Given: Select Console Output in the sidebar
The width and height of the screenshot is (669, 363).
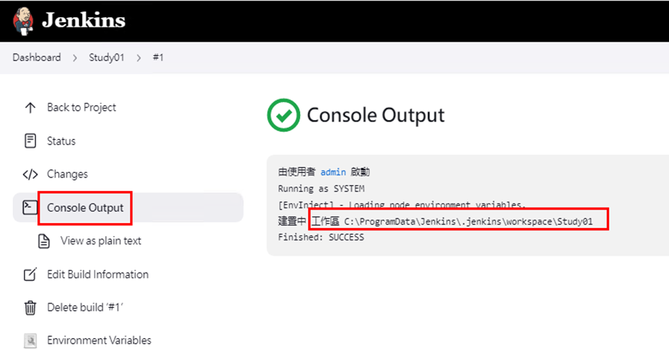Looking at the screenshot, I should (85, 207).
